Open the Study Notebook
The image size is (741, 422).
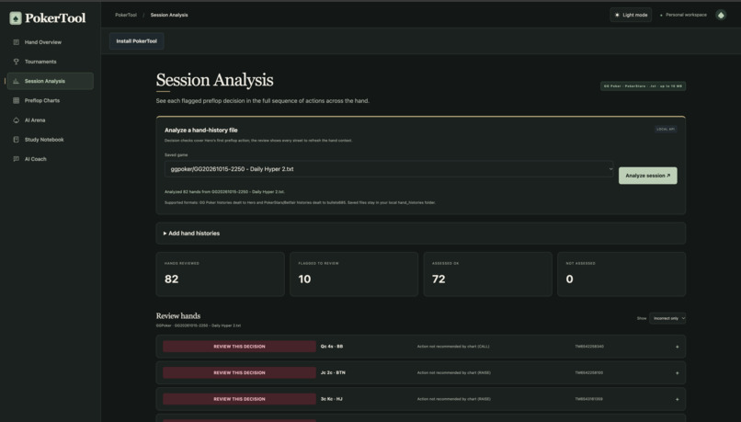click(x=50, y=140)
